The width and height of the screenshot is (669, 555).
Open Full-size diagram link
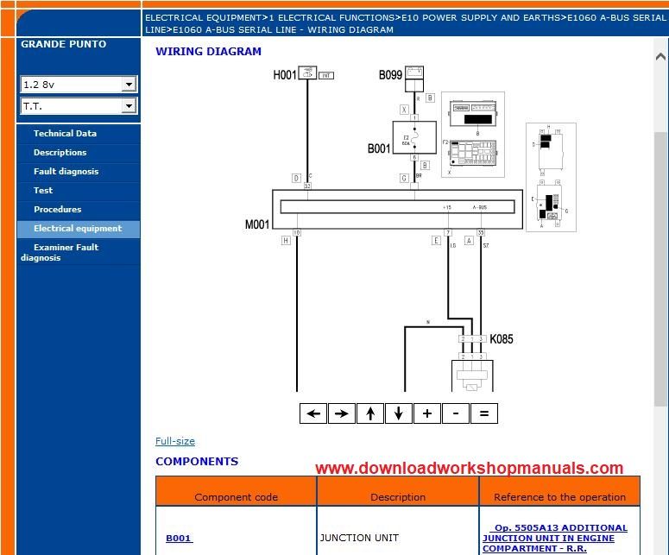[175, 441]
